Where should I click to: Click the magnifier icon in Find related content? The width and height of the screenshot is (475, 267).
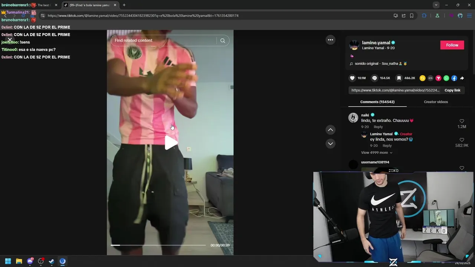[223, 40]
